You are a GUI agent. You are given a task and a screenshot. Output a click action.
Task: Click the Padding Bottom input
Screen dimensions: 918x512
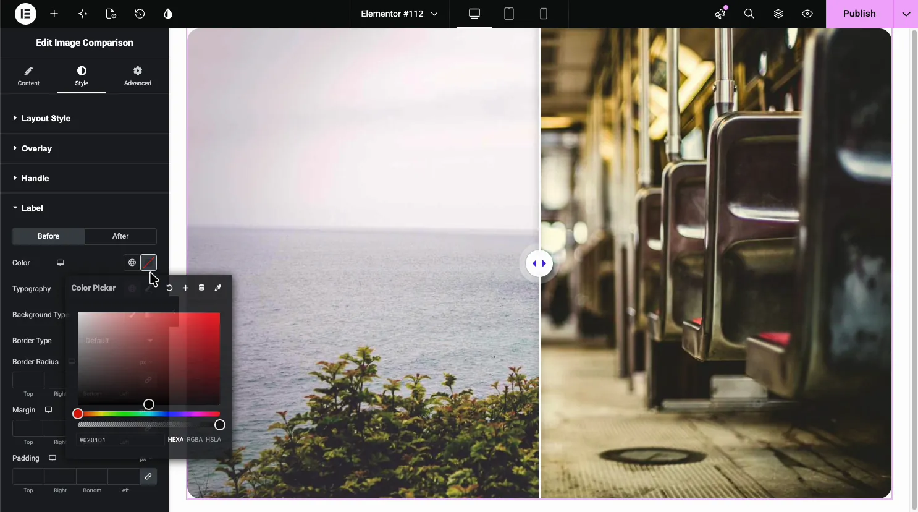pos(92,477)
